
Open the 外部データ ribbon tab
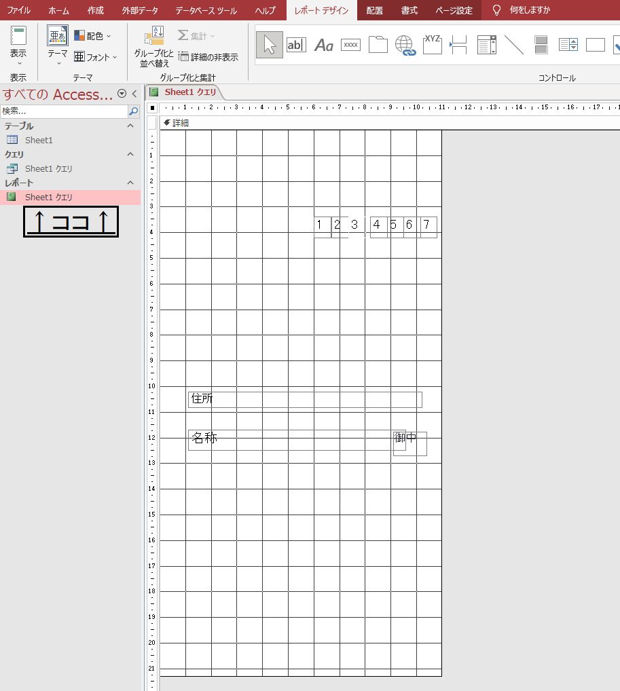point(140,10)
